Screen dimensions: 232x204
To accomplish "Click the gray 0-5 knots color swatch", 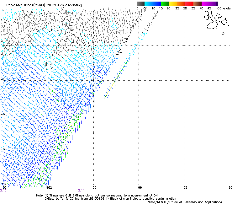I will point(140,4).
